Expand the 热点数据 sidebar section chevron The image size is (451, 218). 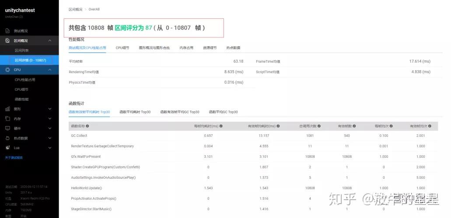click(x=50, y=138)
